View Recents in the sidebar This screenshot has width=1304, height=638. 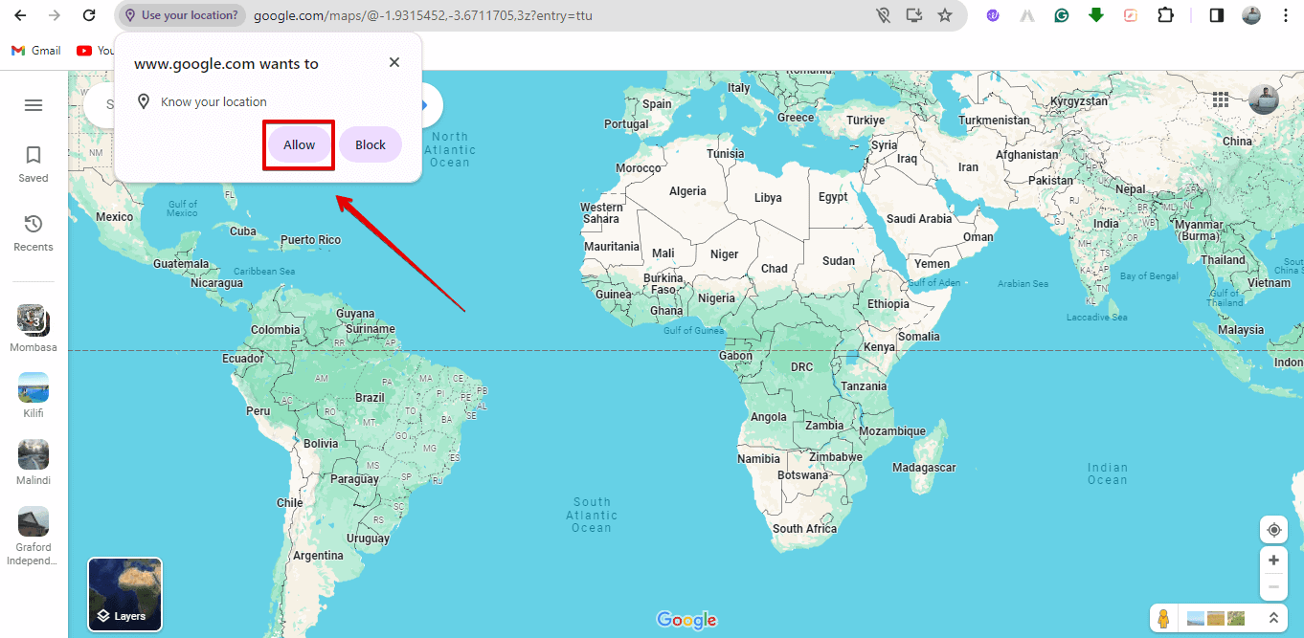point(33,231)
